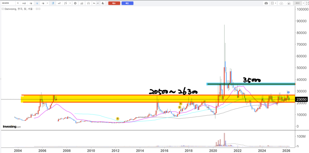Click the highlighted blue interval button
The image size is (309, 153).
tap(37, 3)
